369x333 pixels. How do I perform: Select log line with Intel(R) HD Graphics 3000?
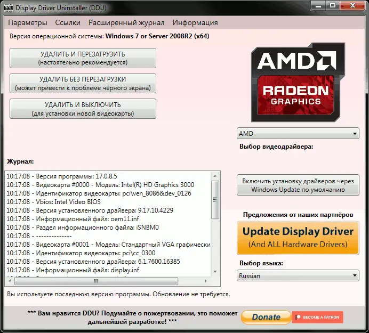click(100, 185)
